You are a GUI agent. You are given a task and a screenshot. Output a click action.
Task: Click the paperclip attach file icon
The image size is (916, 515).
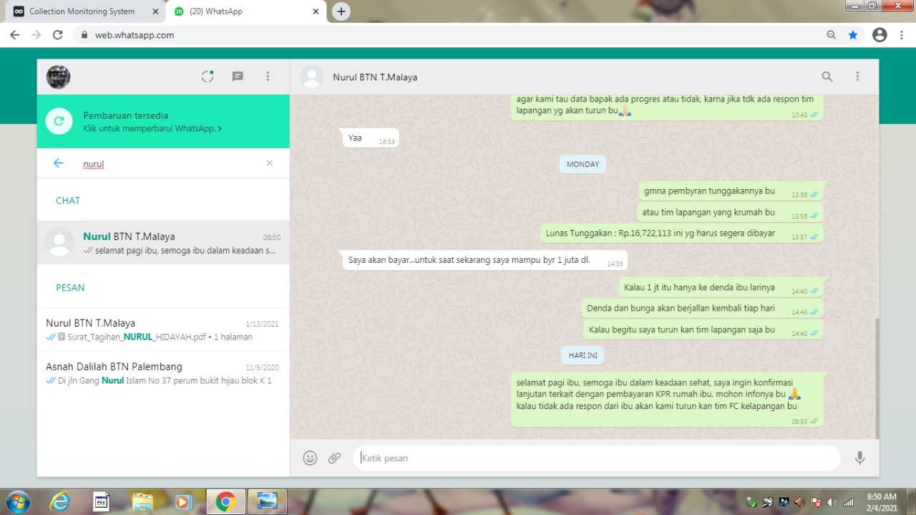point(334,458)
